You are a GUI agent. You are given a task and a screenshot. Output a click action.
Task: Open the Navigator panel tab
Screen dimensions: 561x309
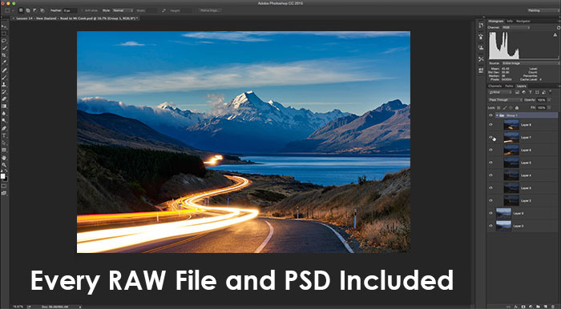pyautogui.click(x=523, y=21)
